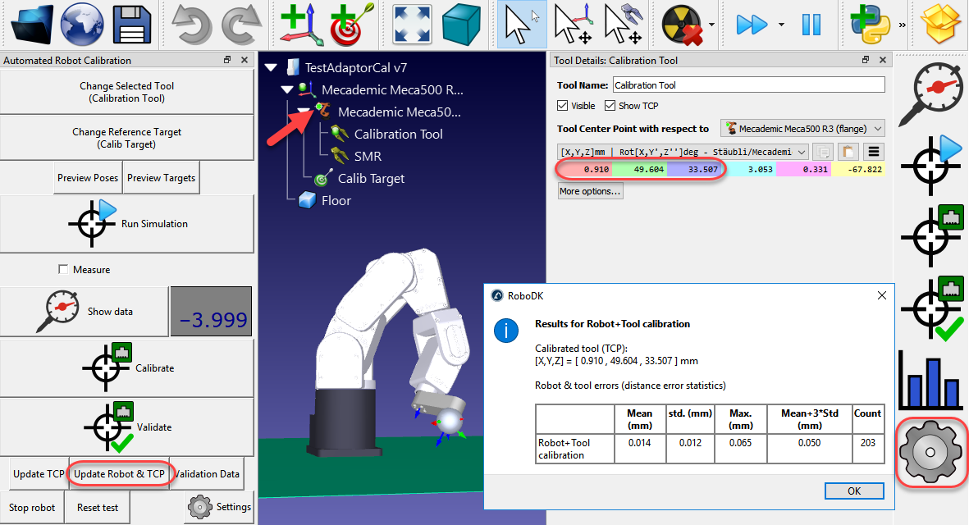Open the Mecademic Meca500 R3 flange dropdown
This screenshot has width=969, height=525.
coord(802,128)
